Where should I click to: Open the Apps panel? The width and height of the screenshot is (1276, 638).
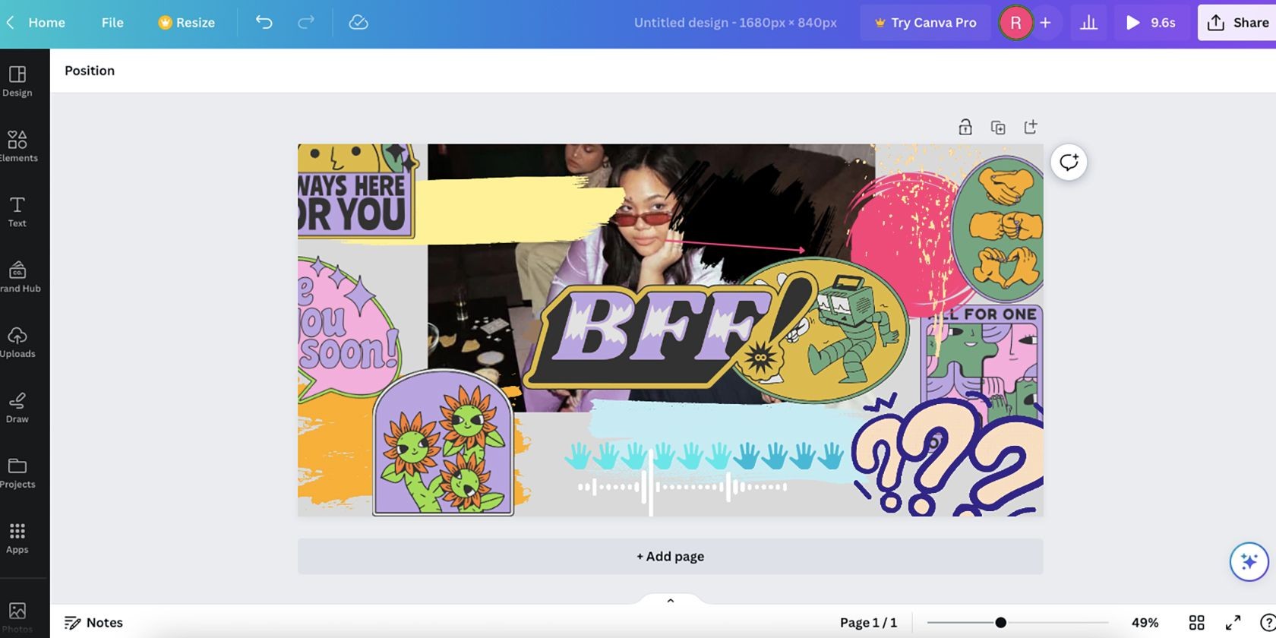[17, 539]
